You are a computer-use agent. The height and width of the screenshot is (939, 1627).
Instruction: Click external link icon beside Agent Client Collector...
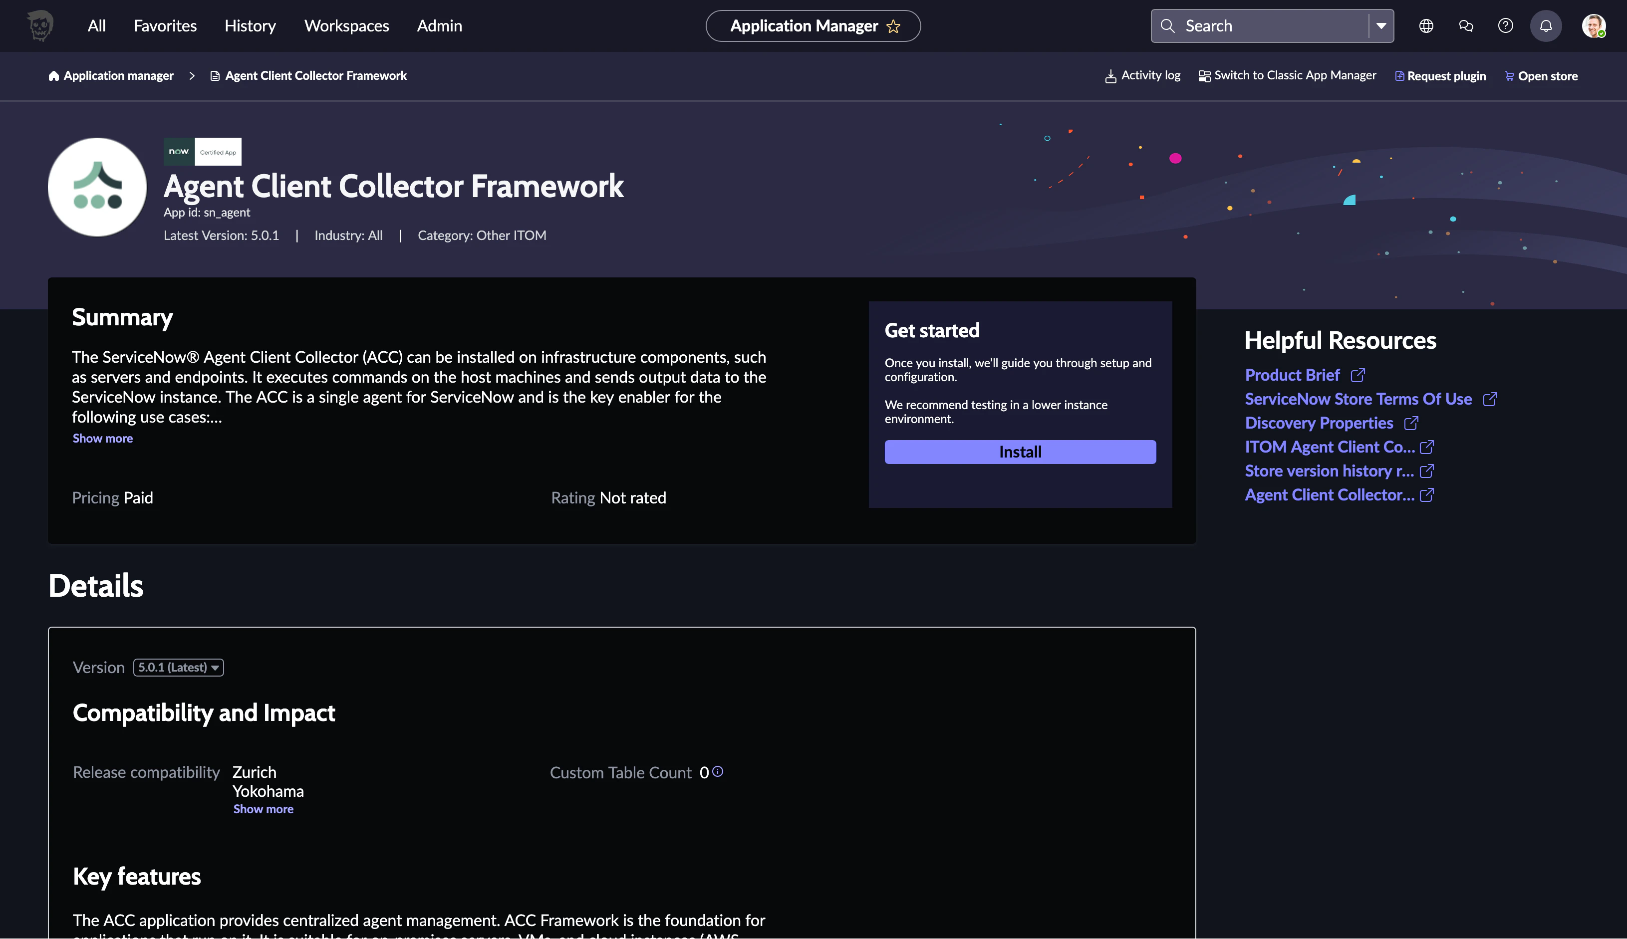pyautogui.click(x=1427, y=494)
